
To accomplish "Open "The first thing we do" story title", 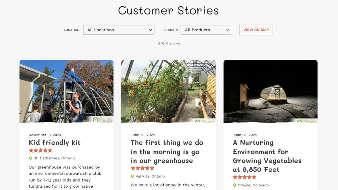I will pos(167,152).
